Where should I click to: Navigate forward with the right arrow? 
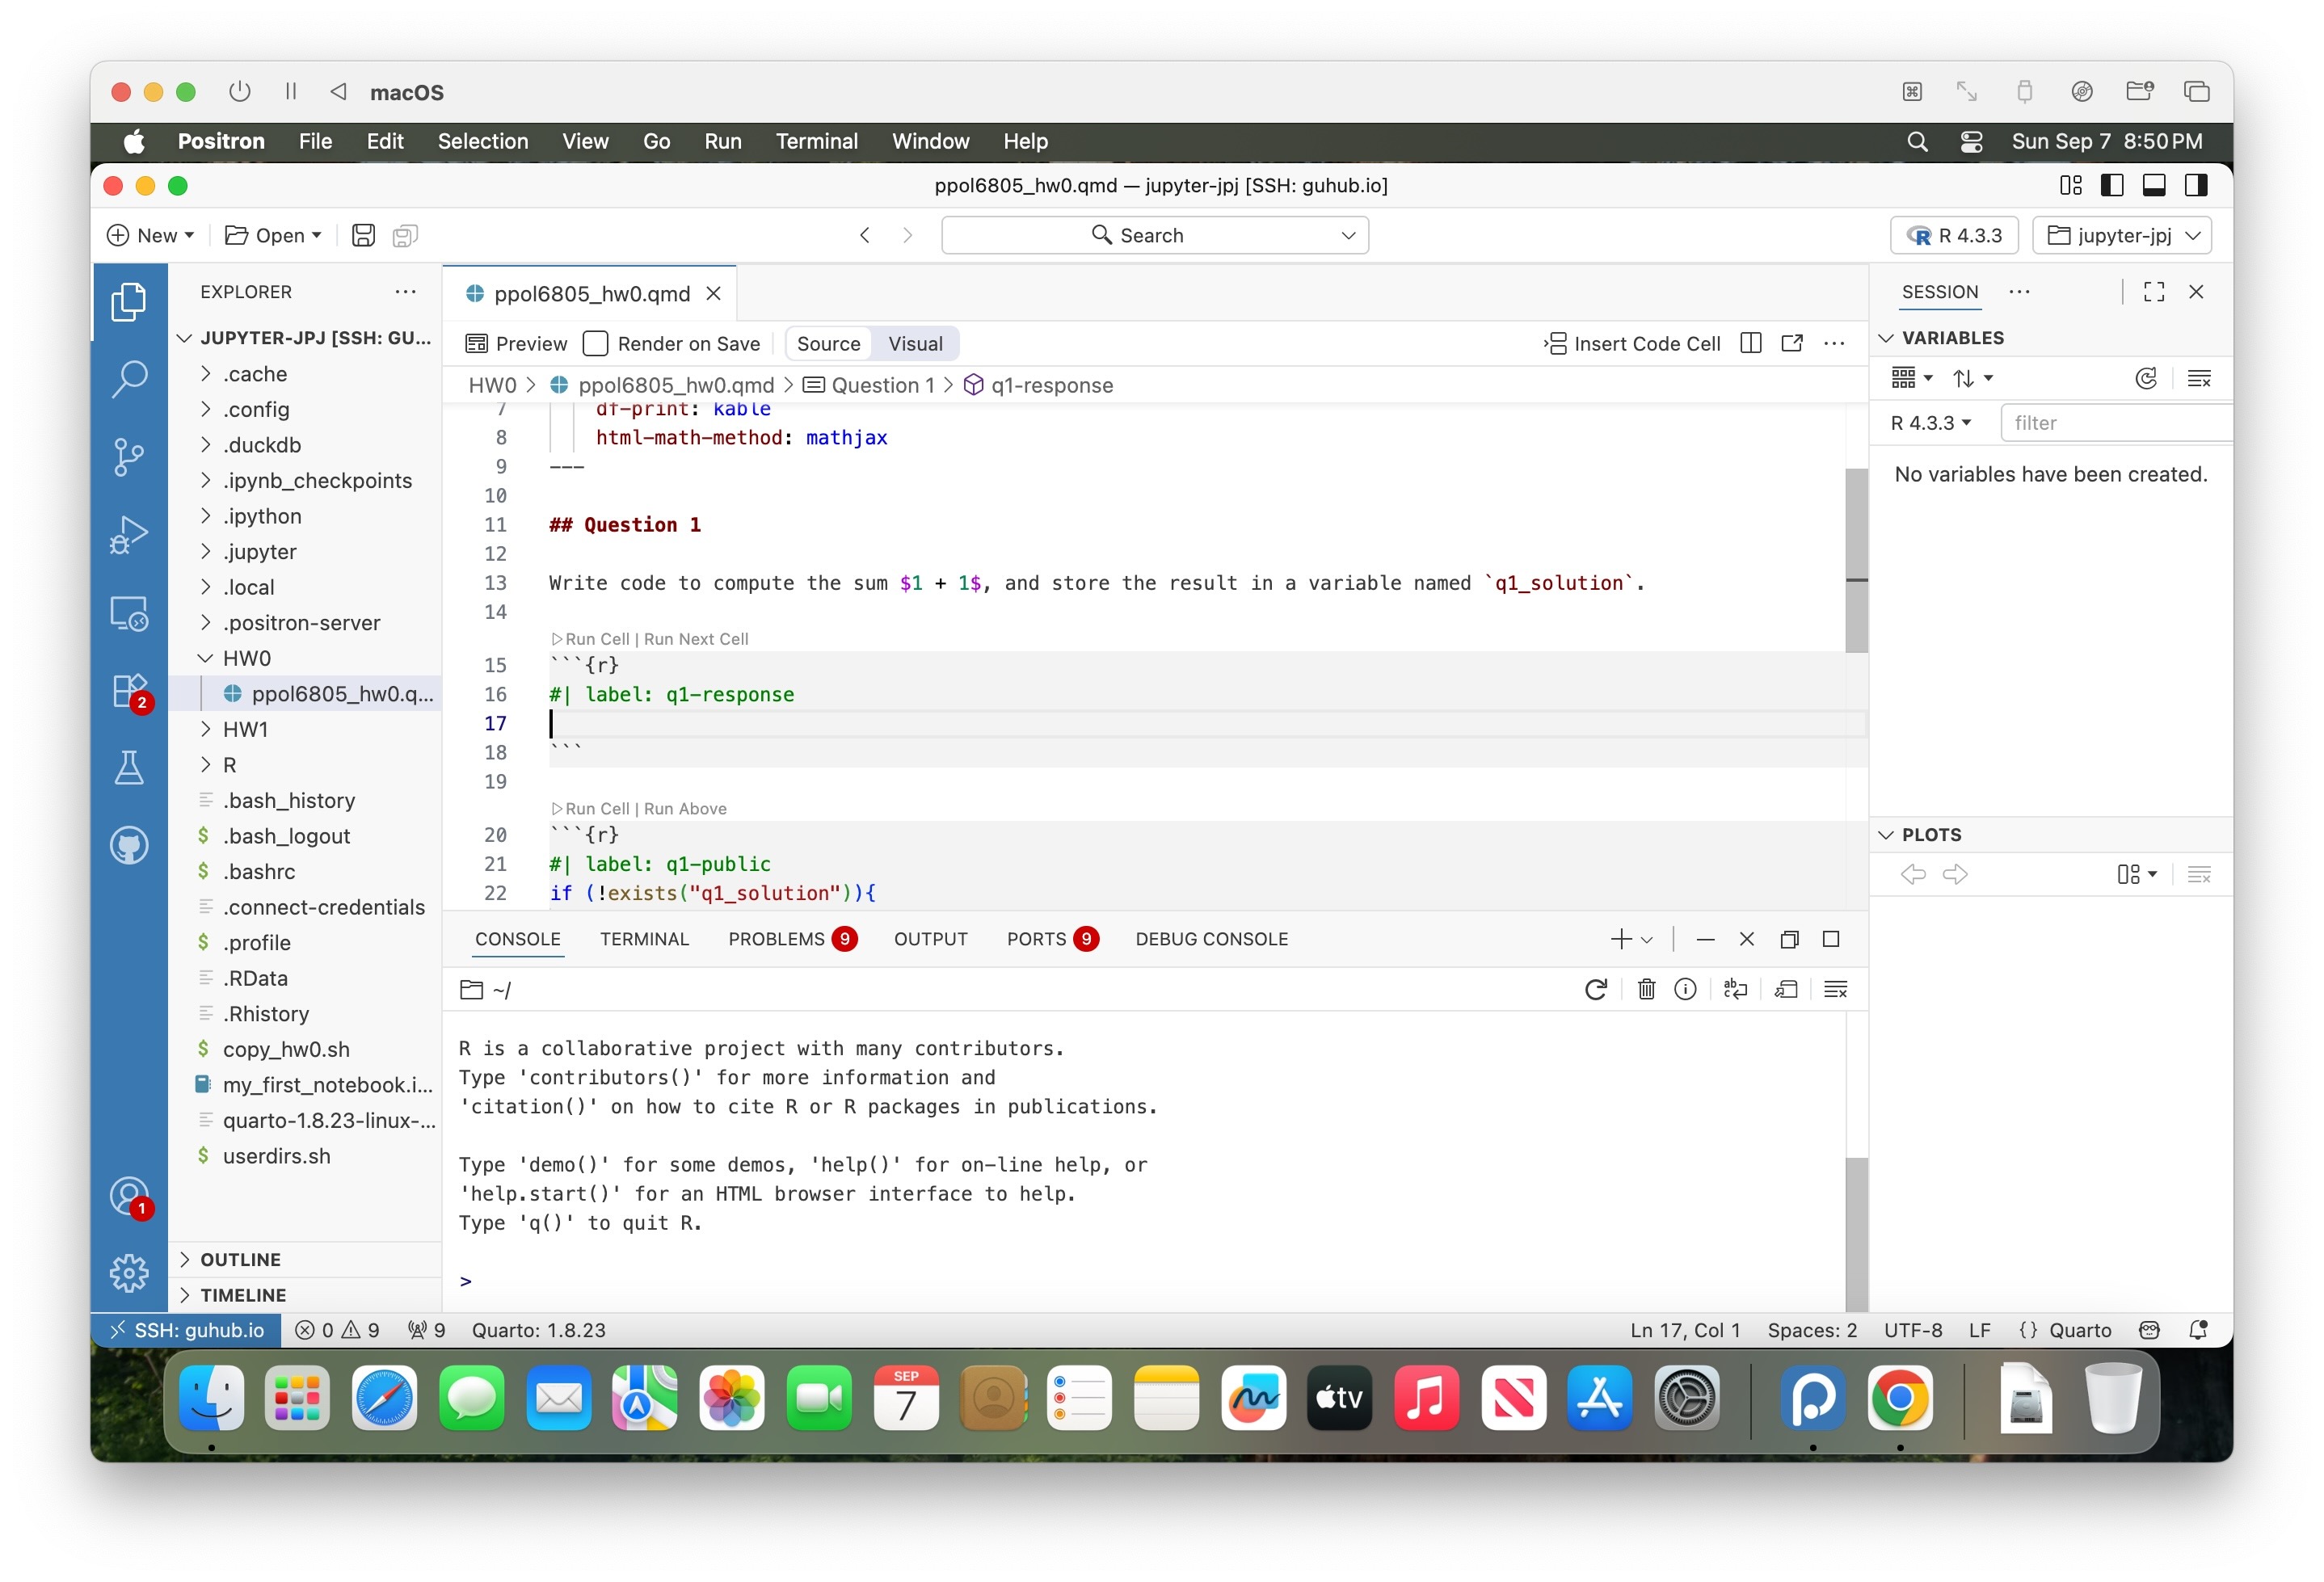coord(907,235)
